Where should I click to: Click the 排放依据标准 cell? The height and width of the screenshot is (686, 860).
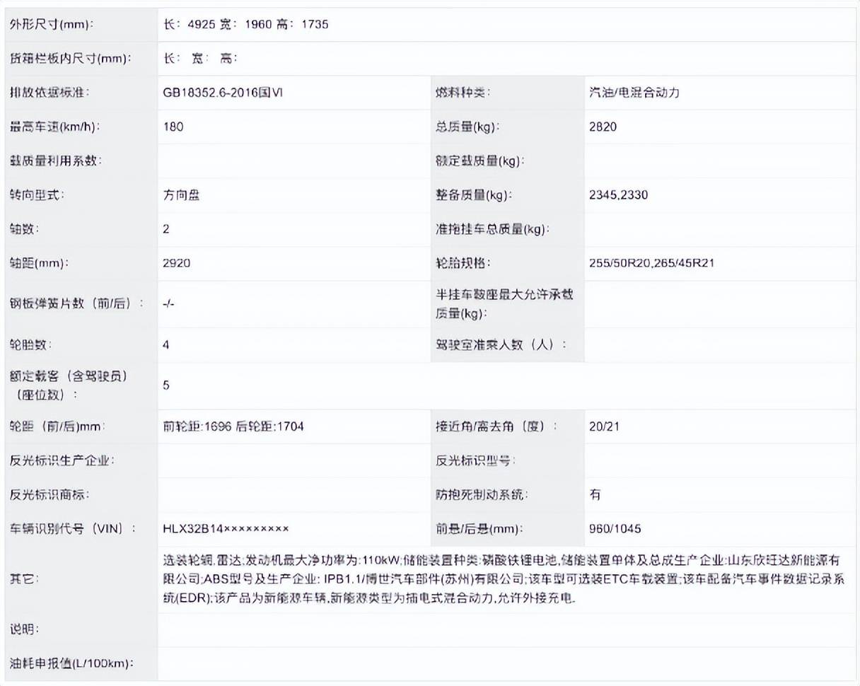tap(50, 93)
